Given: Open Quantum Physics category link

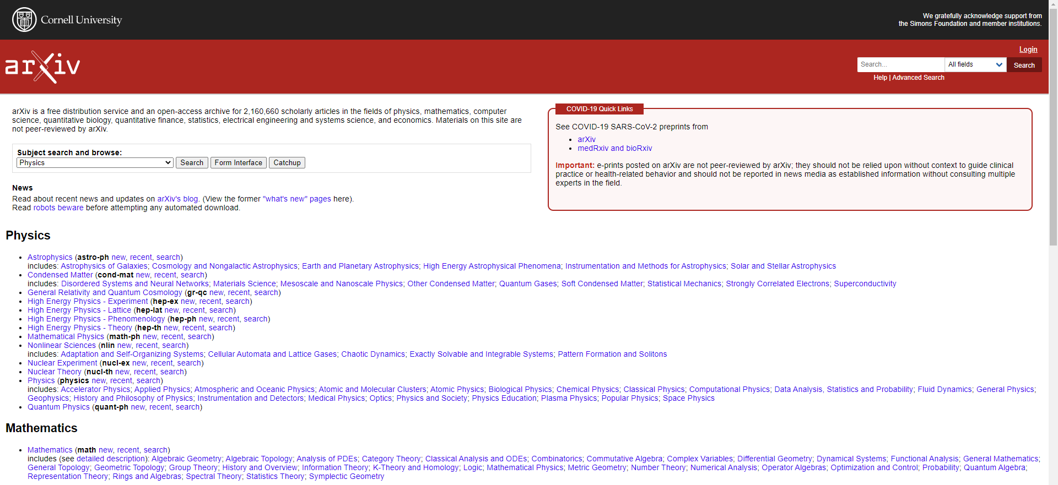Looking at the screenshot, I should pyautogui.click(x=58, y=407).
